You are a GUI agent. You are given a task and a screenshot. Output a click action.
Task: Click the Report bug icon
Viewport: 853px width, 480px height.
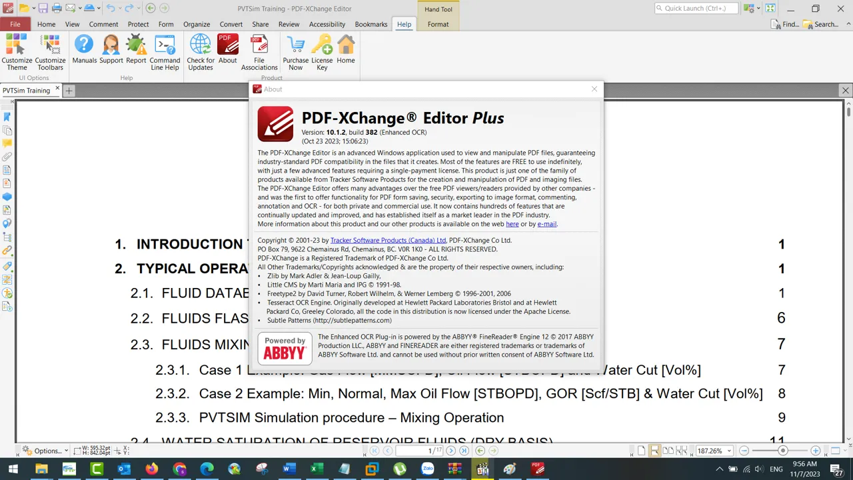pyautogui.click(x=136, y=50)
